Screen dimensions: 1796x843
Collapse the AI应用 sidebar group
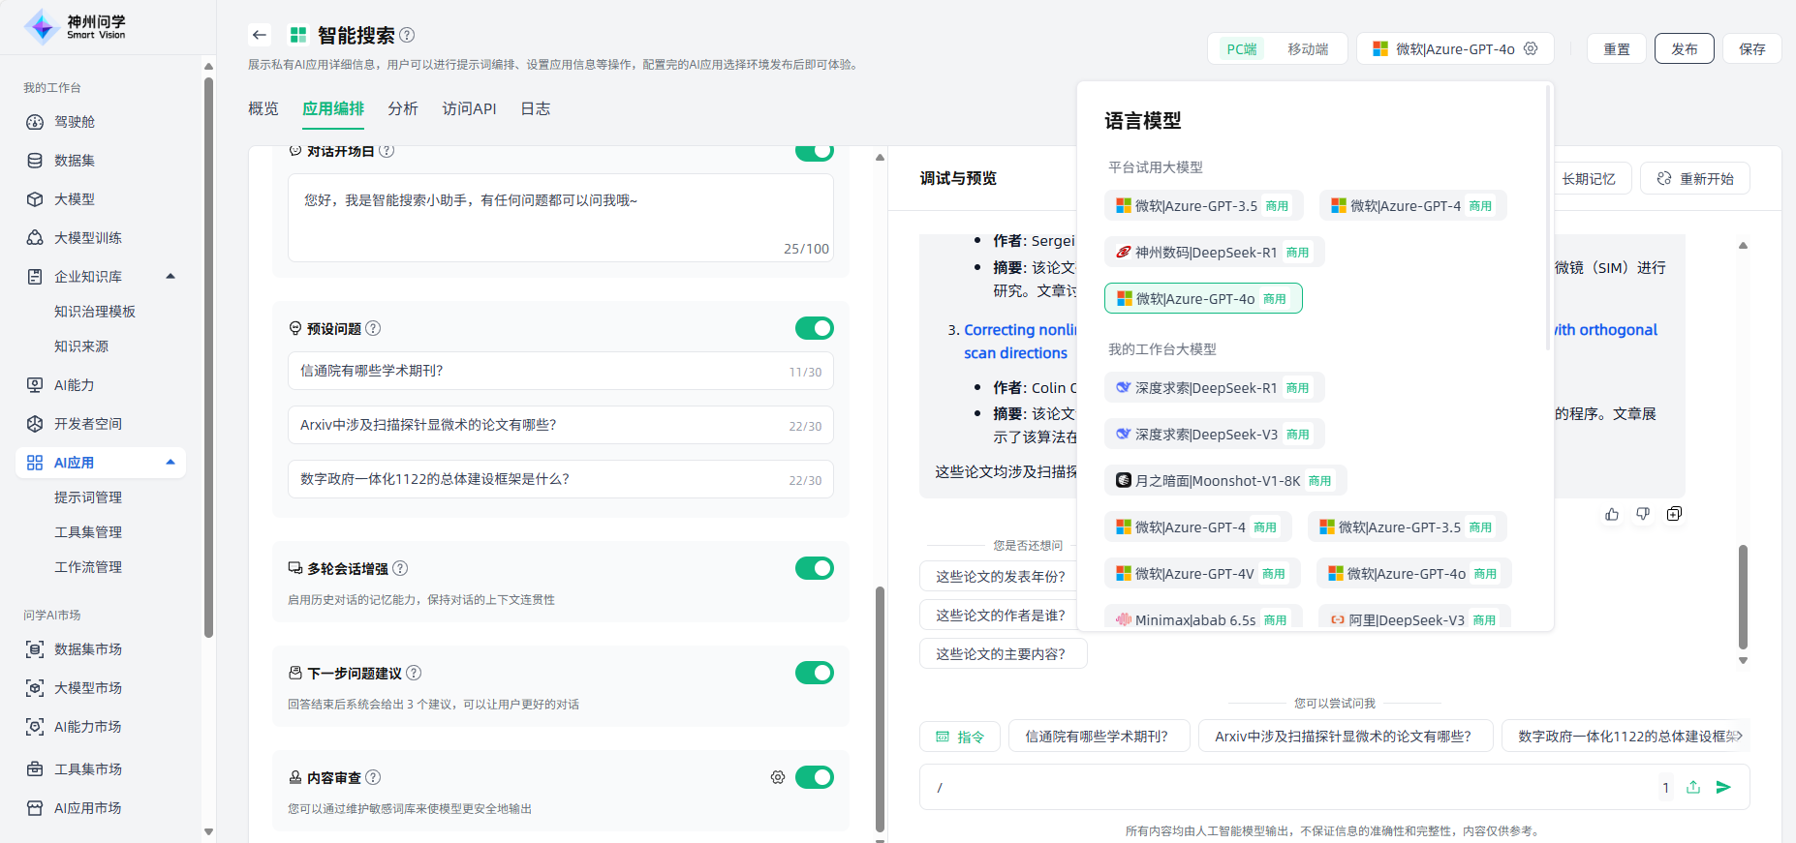(x=170, y=462)
